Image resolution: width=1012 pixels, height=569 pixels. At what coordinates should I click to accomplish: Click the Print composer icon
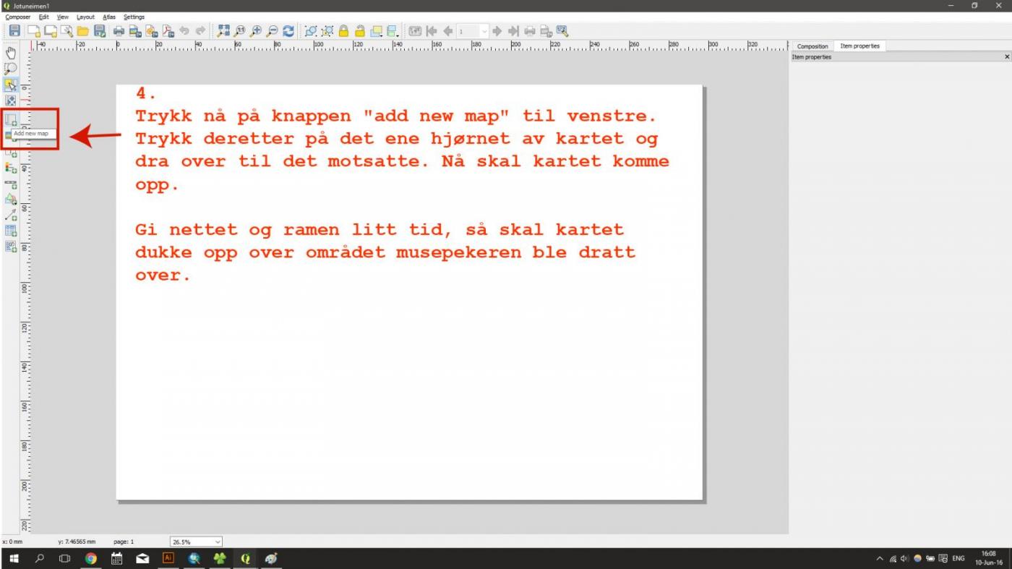pyautogui.click(x=119, y=31)
